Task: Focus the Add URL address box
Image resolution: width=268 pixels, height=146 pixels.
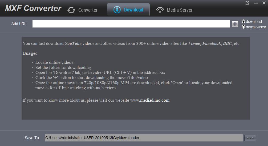Action: click(x=131, y=24)
